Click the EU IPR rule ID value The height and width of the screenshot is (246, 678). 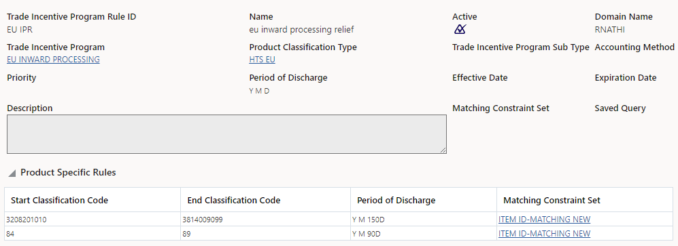click(20, 30)
